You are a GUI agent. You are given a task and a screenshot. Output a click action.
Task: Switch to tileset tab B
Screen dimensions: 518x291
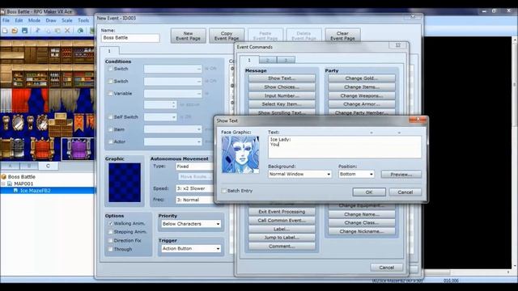click(x=29, y=166)
